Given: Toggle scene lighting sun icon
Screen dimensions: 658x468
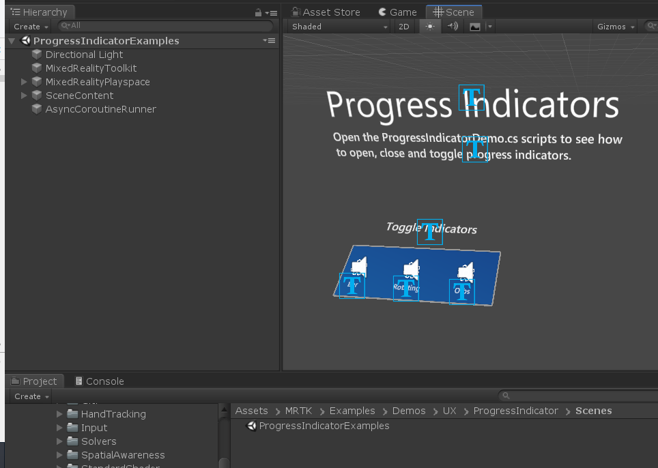Looking at the screenshot, I should tap(429, 27).
